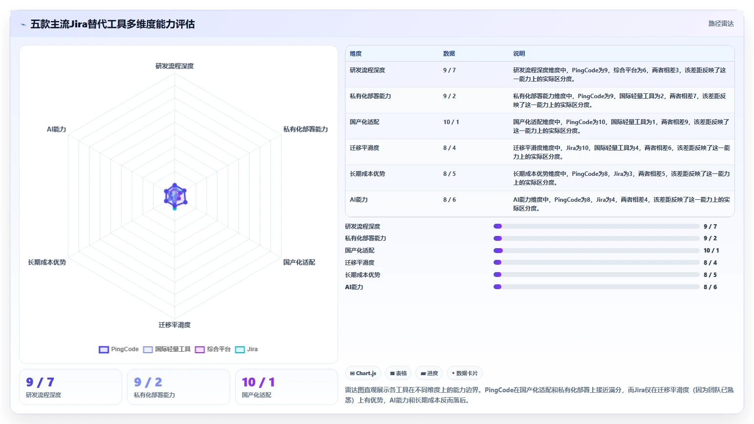
Task: Click the 迁移平滑度 progress bar
Action: tap(597, 262)
